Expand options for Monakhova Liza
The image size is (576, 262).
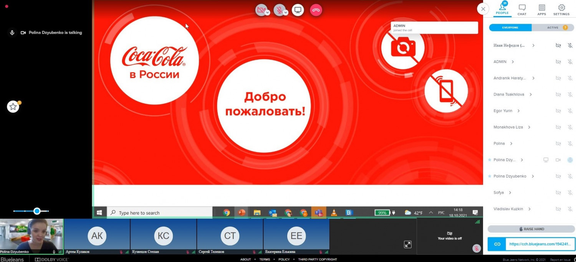pyautogui.click(x=529, y=127)
